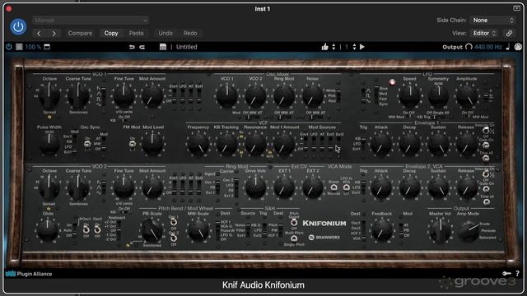
Task: Click the key license icon at bottom
Action: [x=506, y=274]
